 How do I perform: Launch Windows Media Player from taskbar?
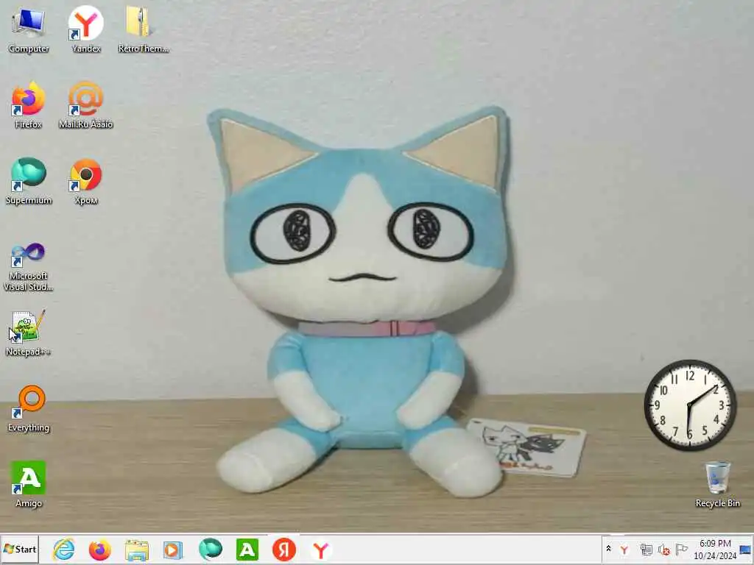point(173,550)
